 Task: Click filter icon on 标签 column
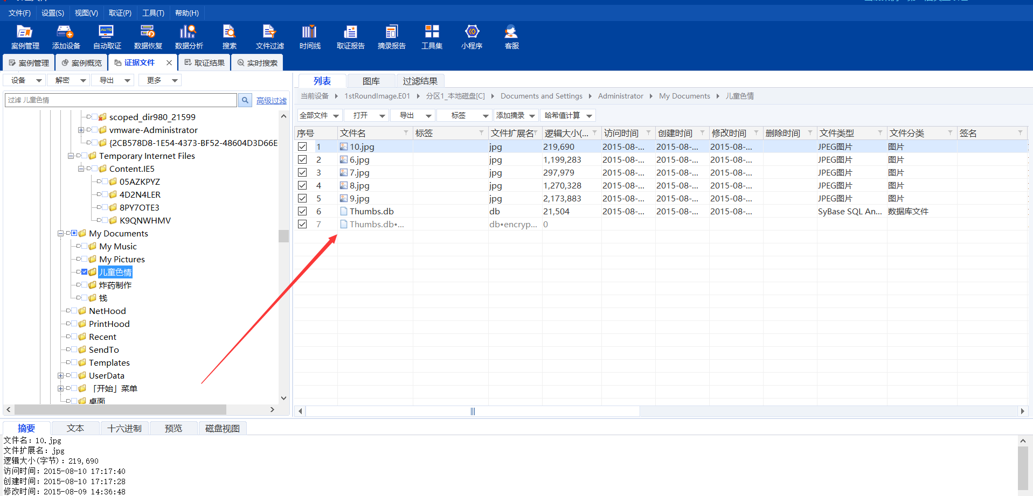[481, 132]
